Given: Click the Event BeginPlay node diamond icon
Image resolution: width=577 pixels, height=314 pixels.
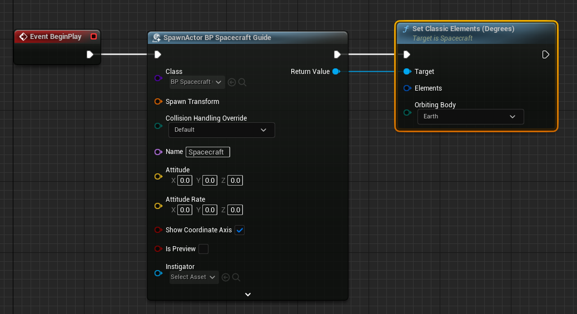Looking at the screenshot, I should (23, 37).
